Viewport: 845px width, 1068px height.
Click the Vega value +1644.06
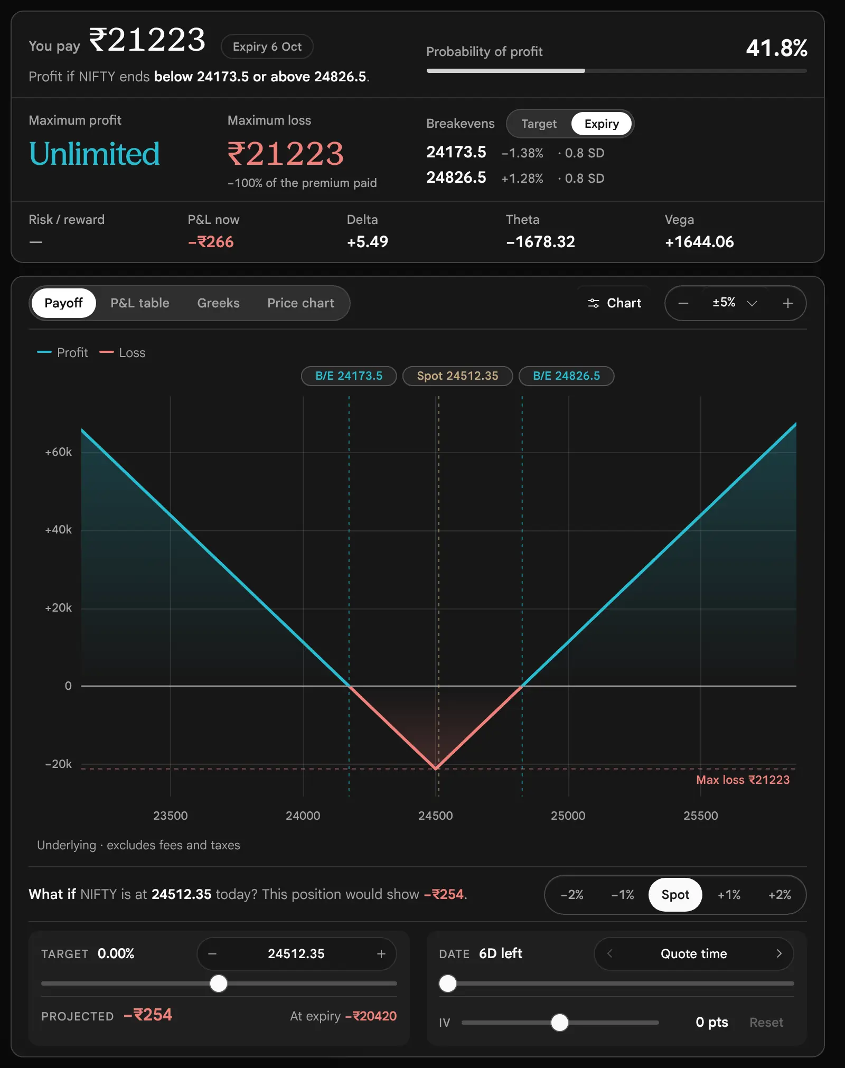699,242
